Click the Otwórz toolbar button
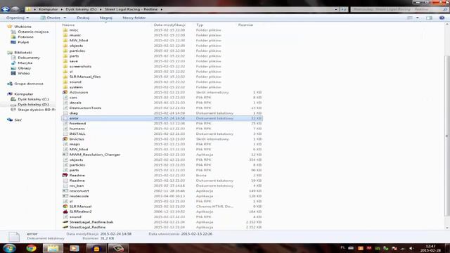450x253 pixels. pos(51,18)
